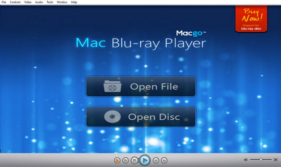Screen dimensions: 281x167
Task: Click the Buy Now banner
Action: [x=251, y=19]
